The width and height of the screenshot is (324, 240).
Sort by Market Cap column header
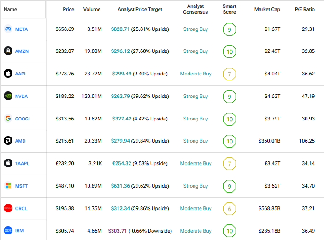point(267,10)
